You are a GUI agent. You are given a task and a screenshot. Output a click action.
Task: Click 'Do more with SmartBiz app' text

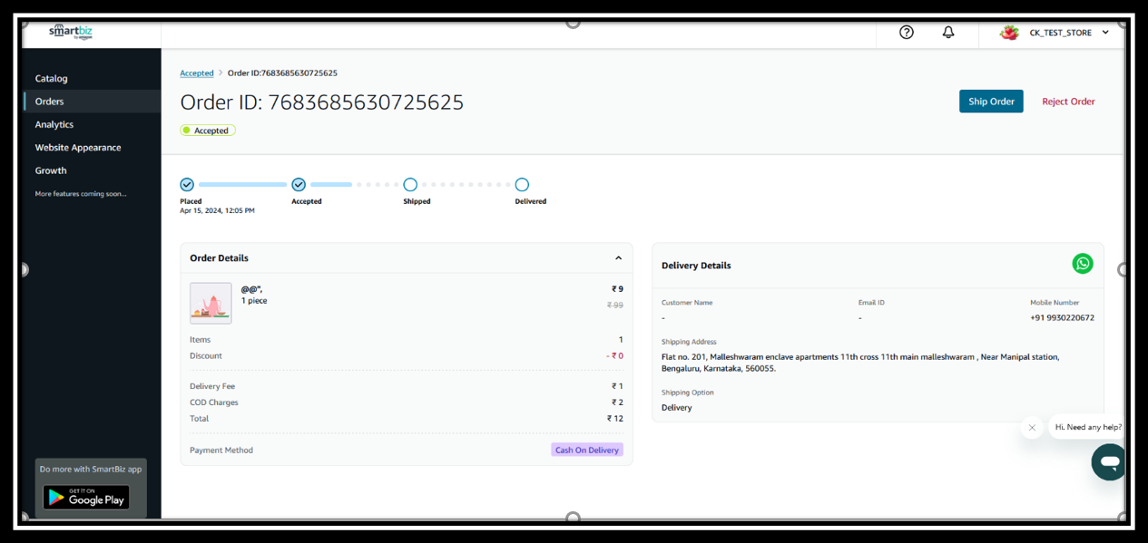click(91, 470)
